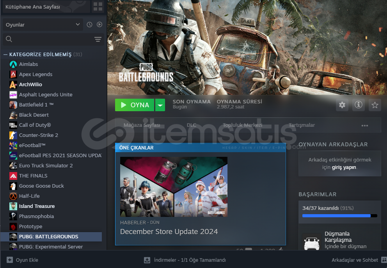387x268 pixels.
Task: Select PUBG: Experimental Server entry
Action: tap(51, 247)
